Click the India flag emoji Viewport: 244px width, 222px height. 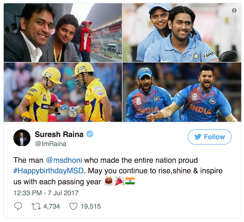pos(130,181)
